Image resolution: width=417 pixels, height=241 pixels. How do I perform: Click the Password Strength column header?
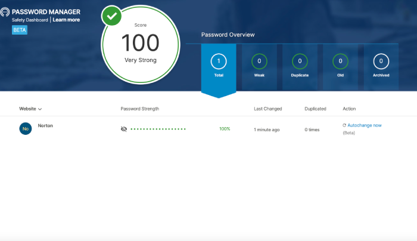coord(140,109)
